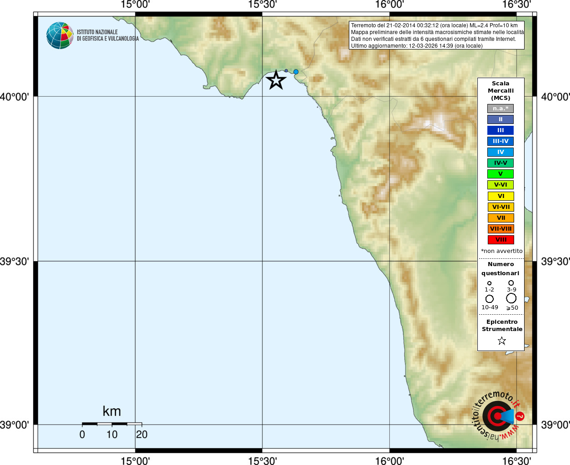
Task: Click the right axis label 40°00'
Action: coord(555,97)
